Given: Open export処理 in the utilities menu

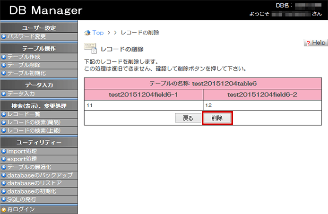Looking at the screenshot, I should (22, 159).
